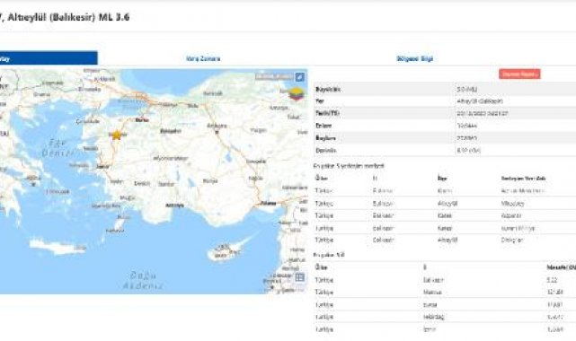Click the blue pencil icon on the map
The height and width of the screenshot is (341, 576).
tap(300, 77)
